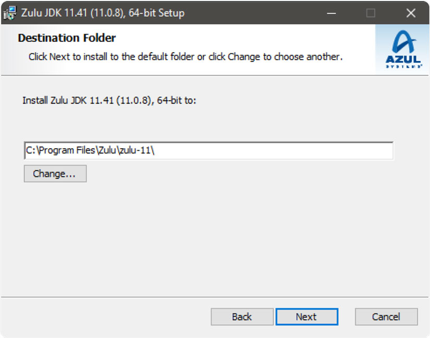Cancel the Zulu JDK installation
The width and height of the screenshot is (430, 338).
pos(386,317)
